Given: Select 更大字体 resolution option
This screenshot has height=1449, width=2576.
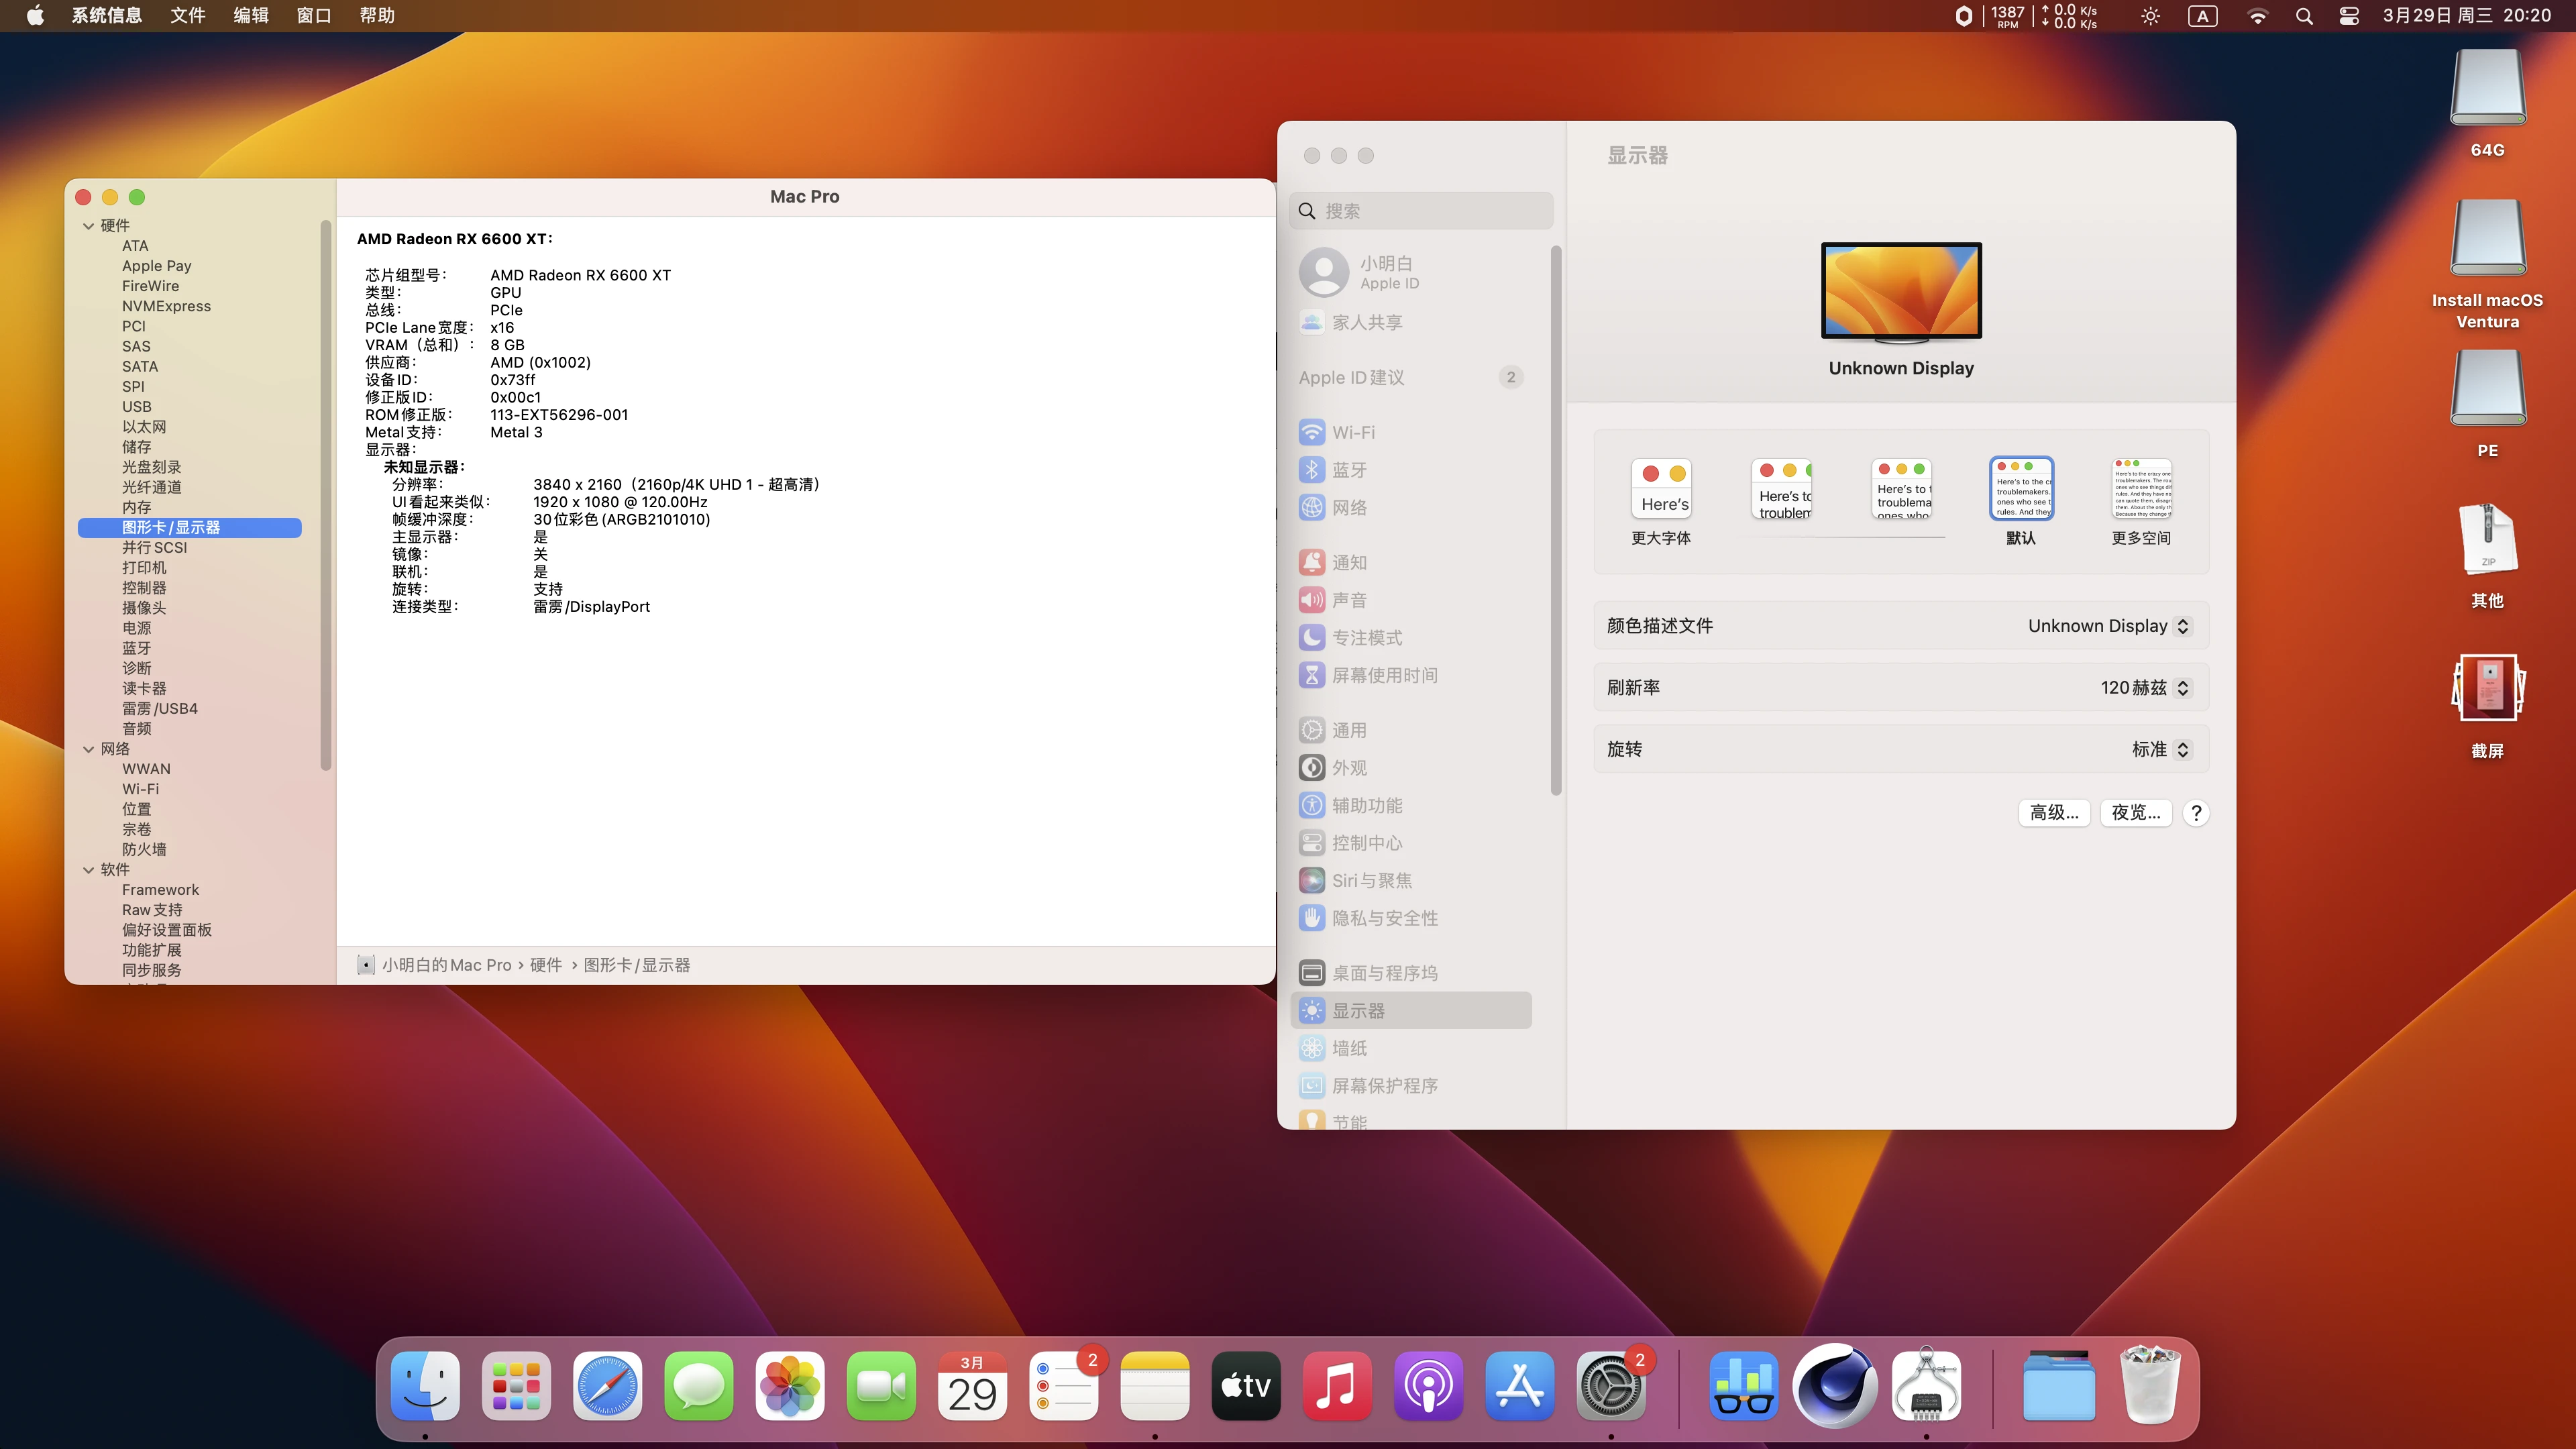Looking at the screenshot, I should (x=1661, y=502).
